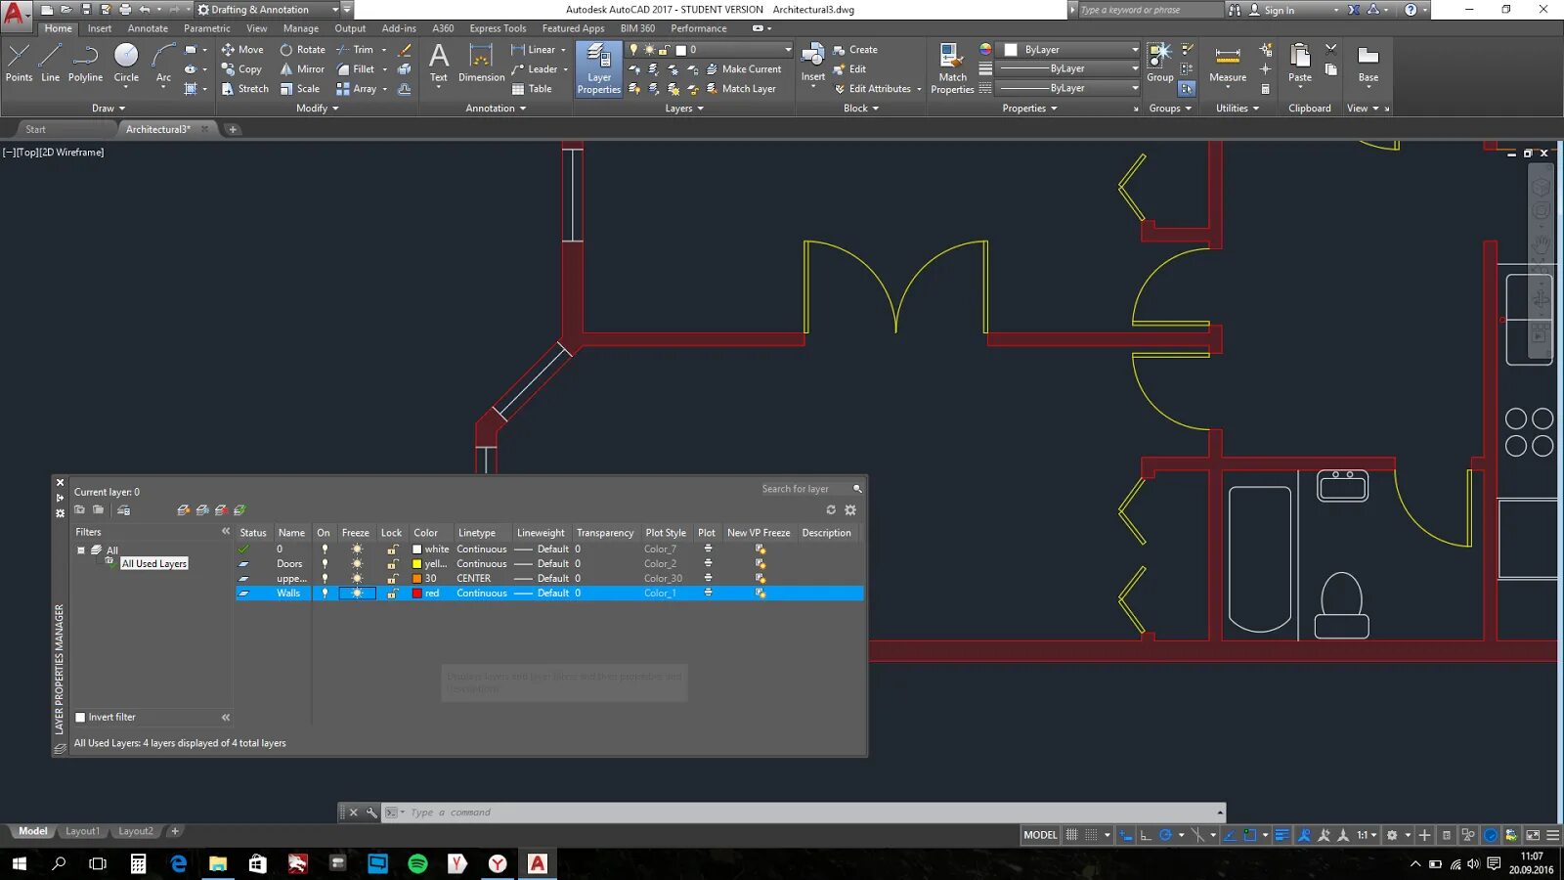Click the red color swatch of Walls layer
This screenshot has width=1564, height=880.
pyautogui.click(x=417, y=594)
